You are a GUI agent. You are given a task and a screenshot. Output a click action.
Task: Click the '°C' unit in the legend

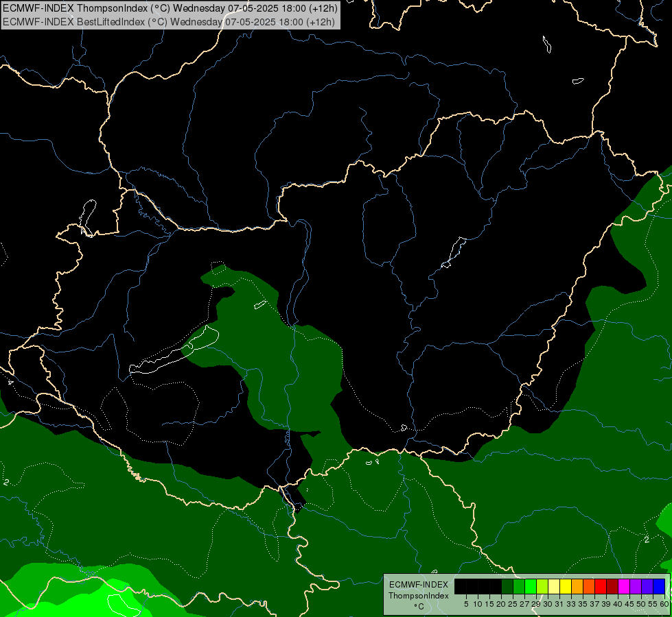pyautogui.click(x=419, y=606)
